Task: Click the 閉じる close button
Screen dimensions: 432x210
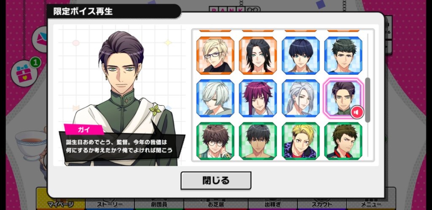Action: click(216, 180)
